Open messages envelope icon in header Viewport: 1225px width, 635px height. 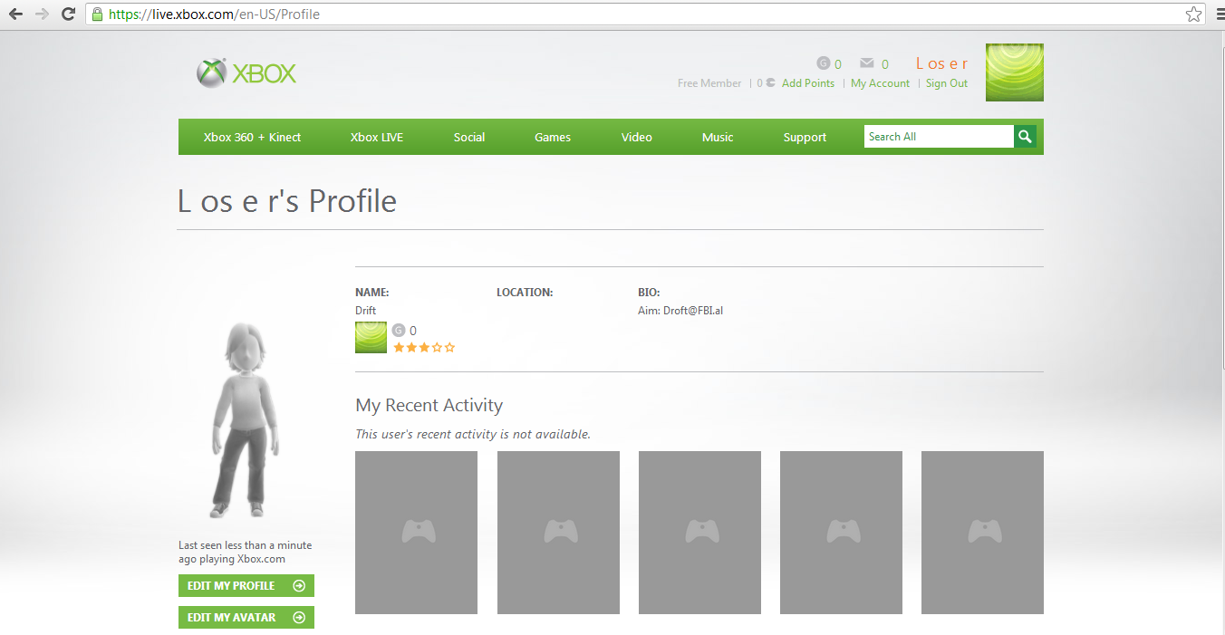pos(867,63)
